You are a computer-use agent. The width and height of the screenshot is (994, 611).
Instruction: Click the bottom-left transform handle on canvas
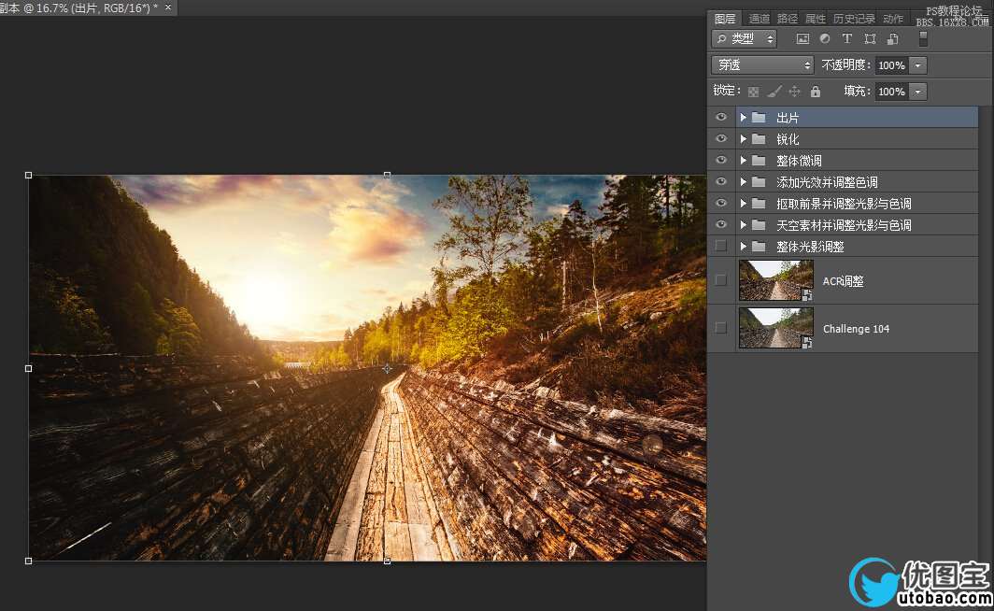(x=29, y=561)
